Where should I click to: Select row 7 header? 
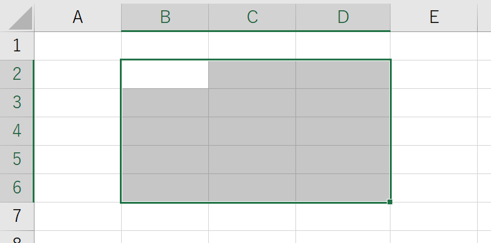coord(17,216)
